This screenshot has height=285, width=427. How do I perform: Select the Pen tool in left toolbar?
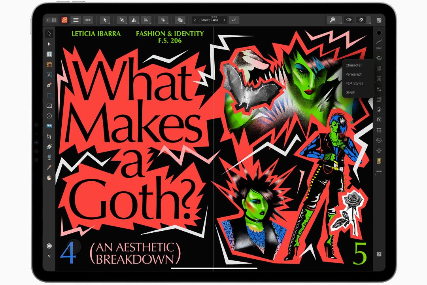click(49, 85)
